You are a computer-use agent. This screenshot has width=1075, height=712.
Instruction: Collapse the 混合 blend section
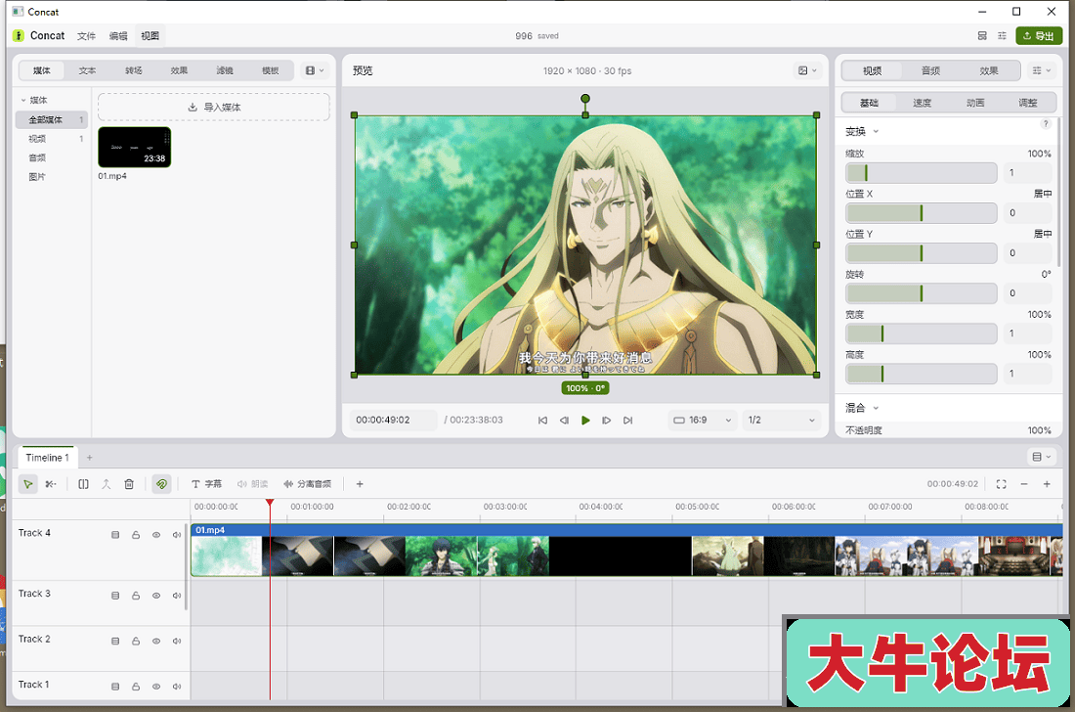(862, 408)
